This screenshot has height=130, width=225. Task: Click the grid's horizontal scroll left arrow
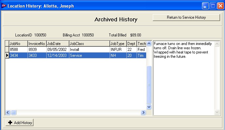pos(8,112)
